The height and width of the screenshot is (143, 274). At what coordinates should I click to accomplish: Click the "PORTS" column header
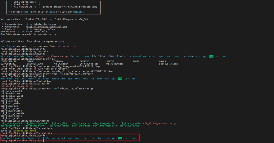pyautogui.click(x=136, y=61)
